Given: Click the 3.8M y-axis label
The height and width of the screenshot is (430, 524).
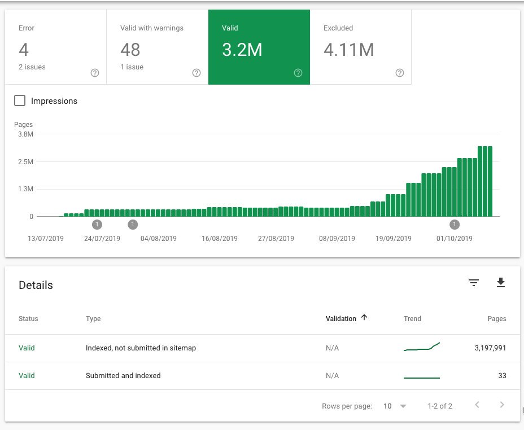Looking at the screenshot, I should (x=26, y=134).
